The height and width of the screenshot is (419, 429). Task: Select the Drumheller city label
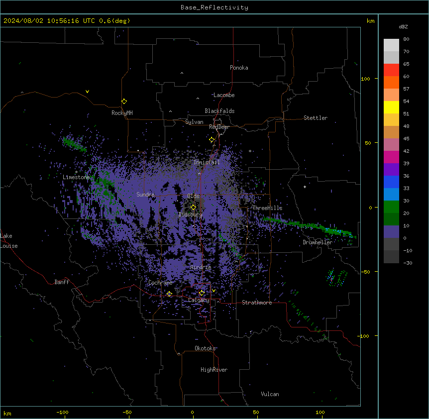(x=318, y=242)
